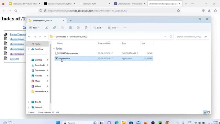Screen dimensions: 220x124
Task: Click chromedriver_win32 breadcrumb in address bar
Action: [78, 37]
